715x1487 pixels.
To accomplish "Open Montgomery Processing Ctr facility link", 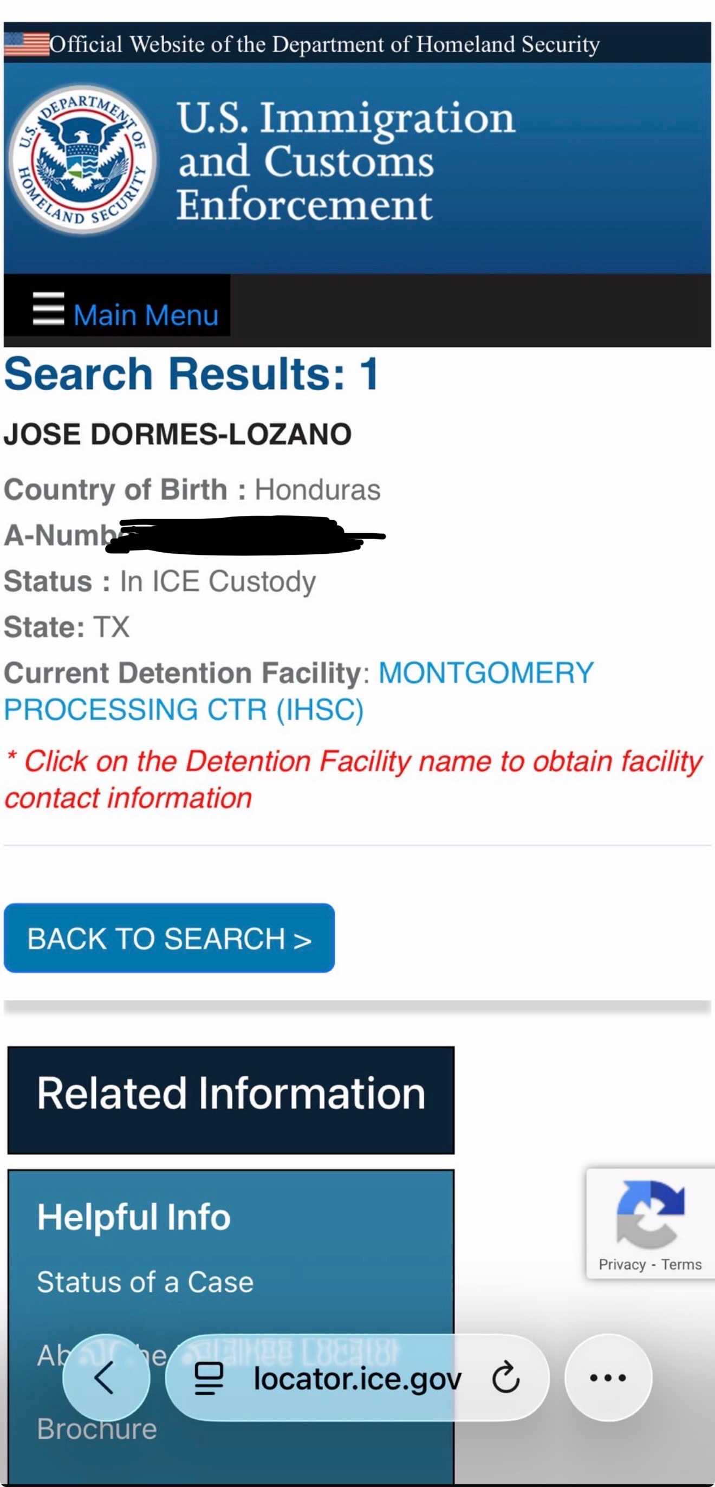I will pos(485,673).
